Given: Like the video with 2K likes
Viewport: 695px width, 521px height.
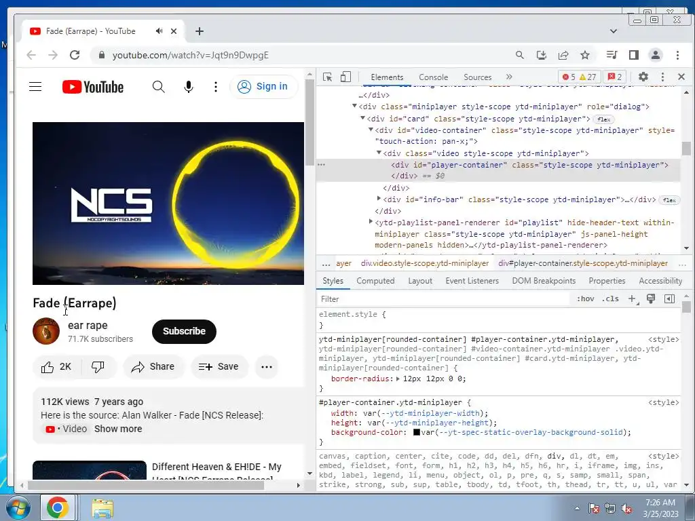Looking at the screenshot, I should pyautogui.click(x=57, y=367).
